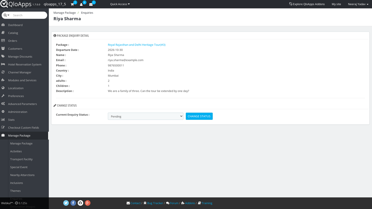372x209 pixels.
Task: Open Inclusions submenu item
Action: (x=16, y=183)
